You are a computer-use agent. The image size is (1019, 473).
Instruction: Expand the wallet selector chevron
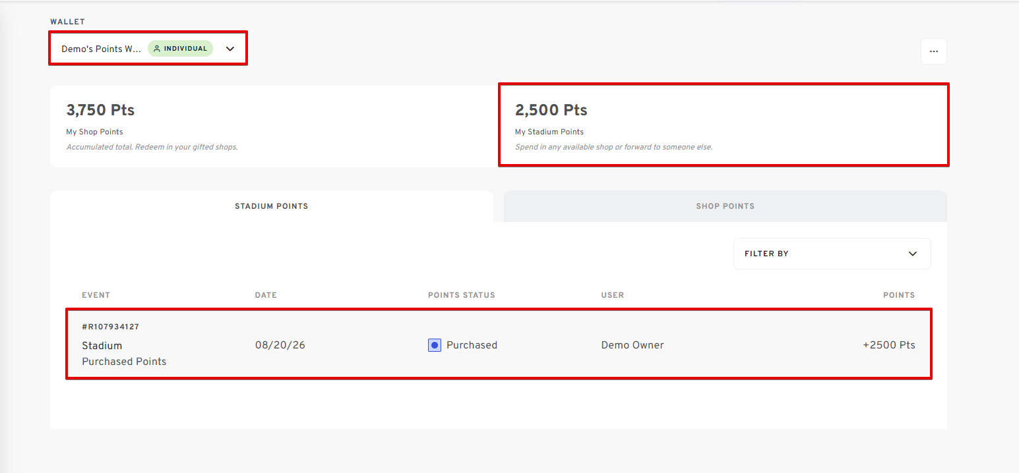pyautogui.click(x=230, y=49)
